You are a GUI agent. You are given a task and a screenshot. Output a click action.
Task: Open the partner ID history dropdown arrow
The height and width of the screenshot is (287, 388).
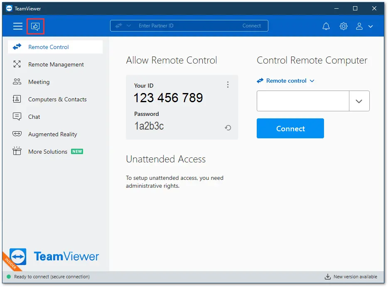(359, 101)
